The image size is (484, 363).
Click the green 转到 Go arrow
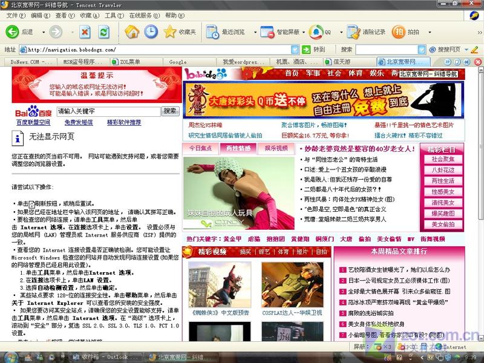pos(306,50)
